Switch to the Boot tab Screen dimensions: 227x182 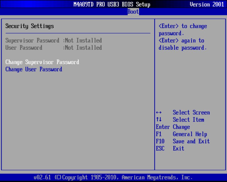pos(133,11)
